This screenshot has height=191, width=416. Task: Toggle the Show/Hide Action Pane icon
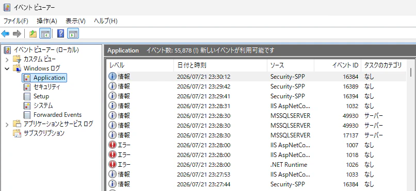coord(73,33)
